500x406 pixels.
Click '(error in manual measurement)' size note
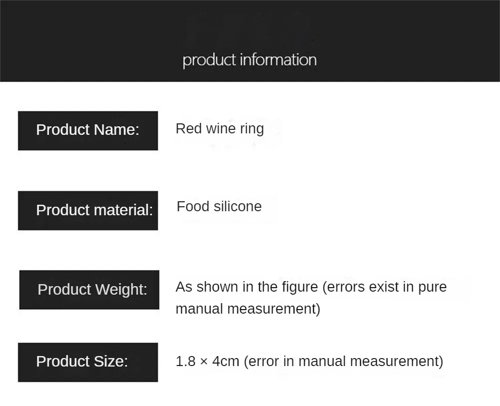click(x=343, y=362)
